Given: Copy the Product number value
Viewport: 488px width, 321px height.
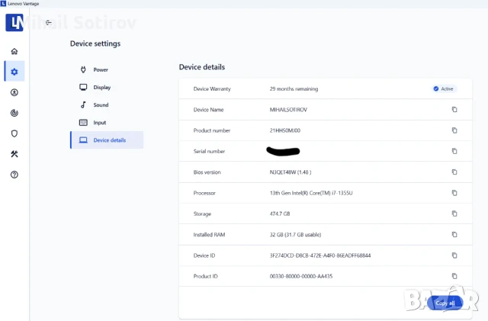Looking at the screenshot, I should [x=454, y=130].
